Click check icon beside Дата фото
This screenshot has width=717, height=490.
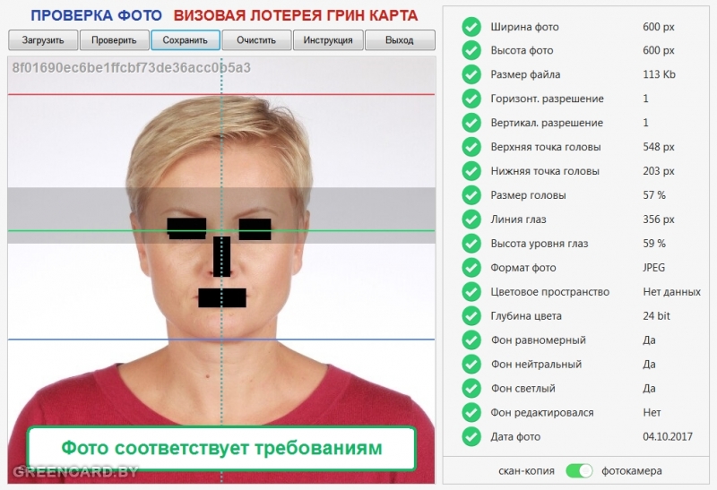[x=471, y=437]
